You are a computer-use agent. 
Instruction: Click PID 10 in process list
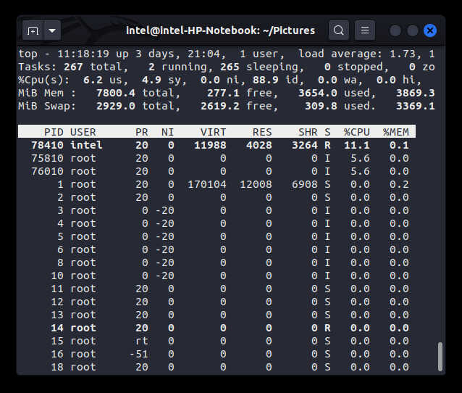(57, 276)
